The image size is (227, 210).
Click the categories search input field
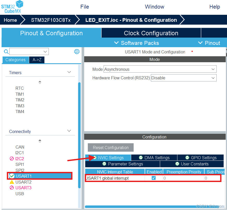point(29,52)
